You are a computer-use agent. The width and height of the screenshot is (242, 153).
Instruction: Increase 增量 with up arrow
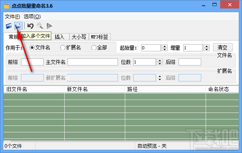(206, 46)
